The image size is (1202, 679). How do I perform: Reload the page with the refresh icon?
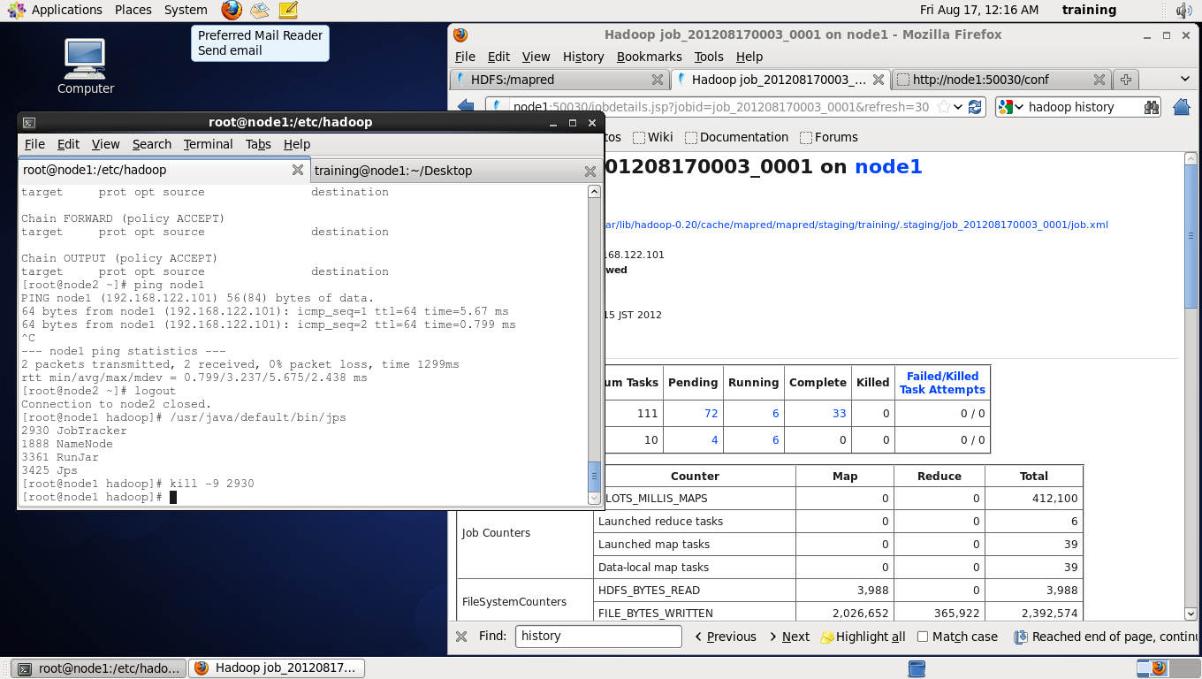coord(976,107)
